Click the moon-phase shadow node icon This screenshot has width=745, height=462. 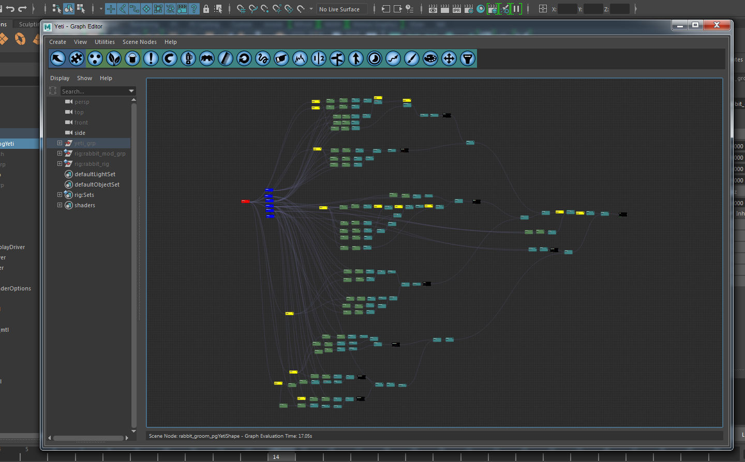(x=375, y=58)
